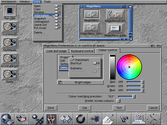Launch the Mandelbrot fractal dock icon
The image size is (167, 125).
pos(95,119)
